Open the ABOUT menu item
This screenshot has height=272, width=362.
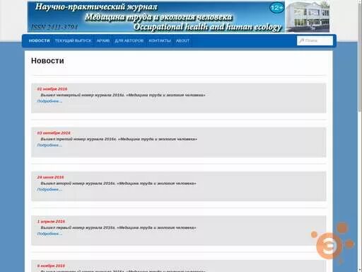(182, 41)
